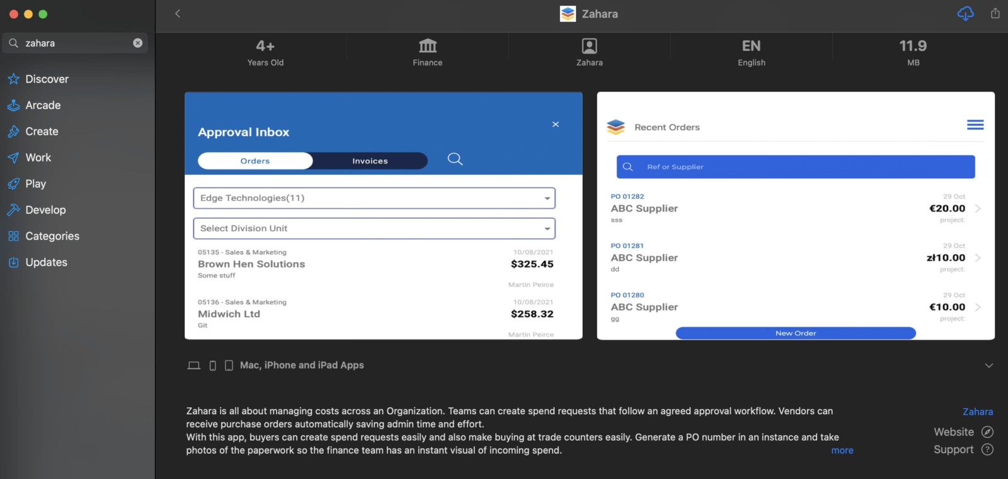The image size is (1008, 479).
Task: Click the Support question mark icon
Action: pos(988,449)
